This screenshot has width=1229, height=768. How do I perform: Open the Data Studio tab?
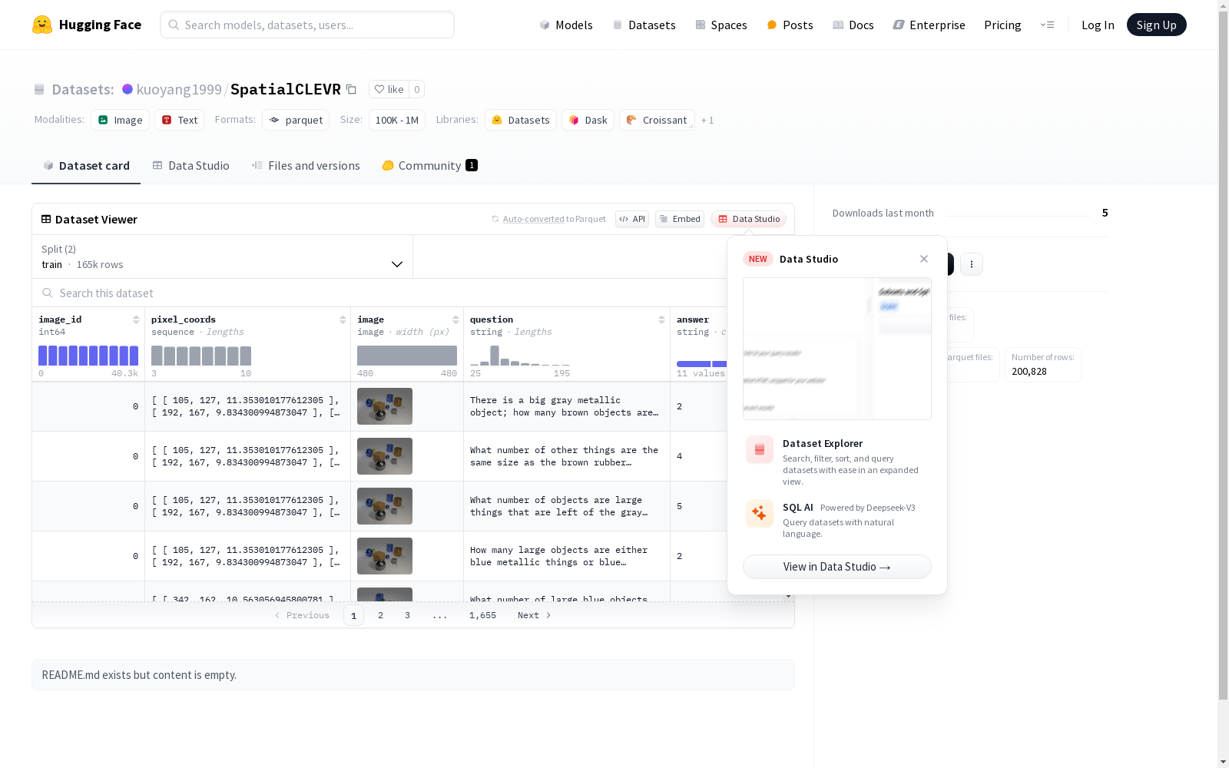190,166
